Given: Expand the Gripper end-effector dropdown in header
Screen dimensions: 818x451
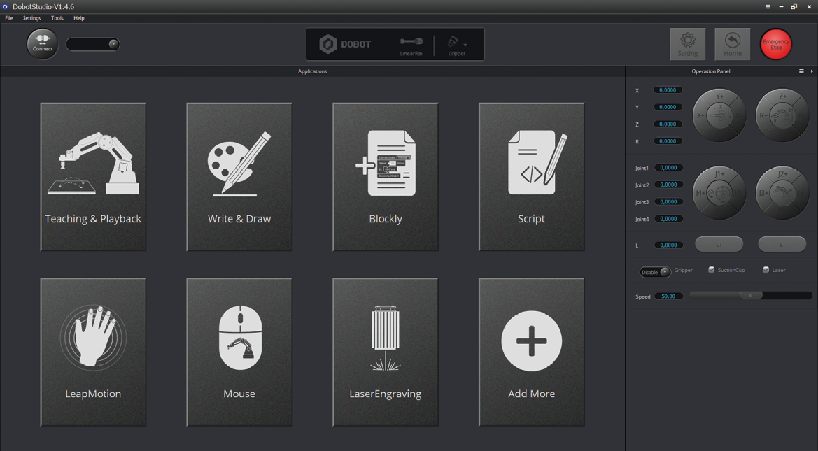Looking at the screenshot, I should tap(465, 45).
